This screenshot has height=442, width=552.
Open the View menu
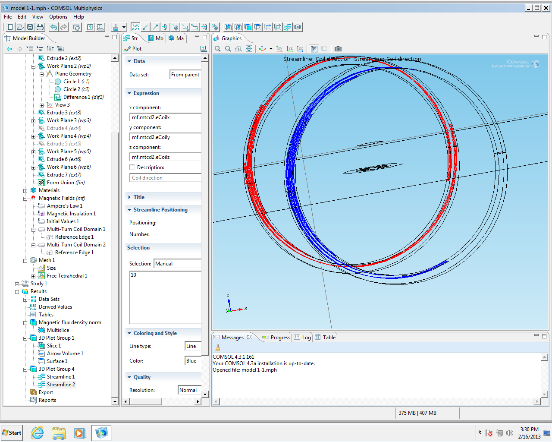click(38, 17)
